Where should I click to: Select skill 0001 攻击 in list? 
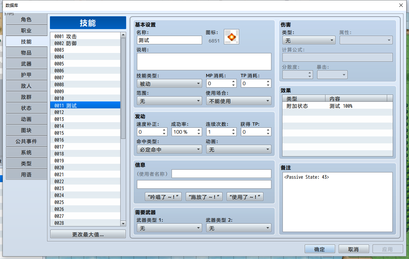(x=85, y=36)
